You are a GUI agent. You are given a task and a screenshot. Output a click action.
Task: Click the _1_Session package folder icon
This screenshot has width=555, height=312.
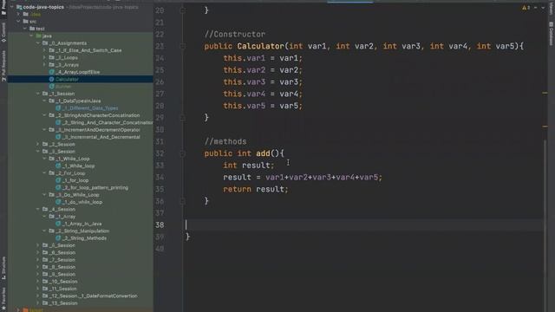[45, 94]
